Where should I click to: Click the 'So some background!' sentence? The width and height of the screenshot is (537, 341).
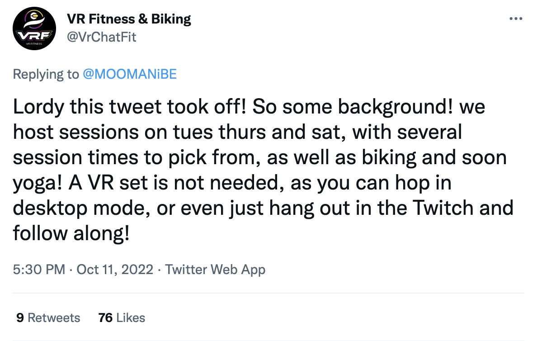point(353,107)
